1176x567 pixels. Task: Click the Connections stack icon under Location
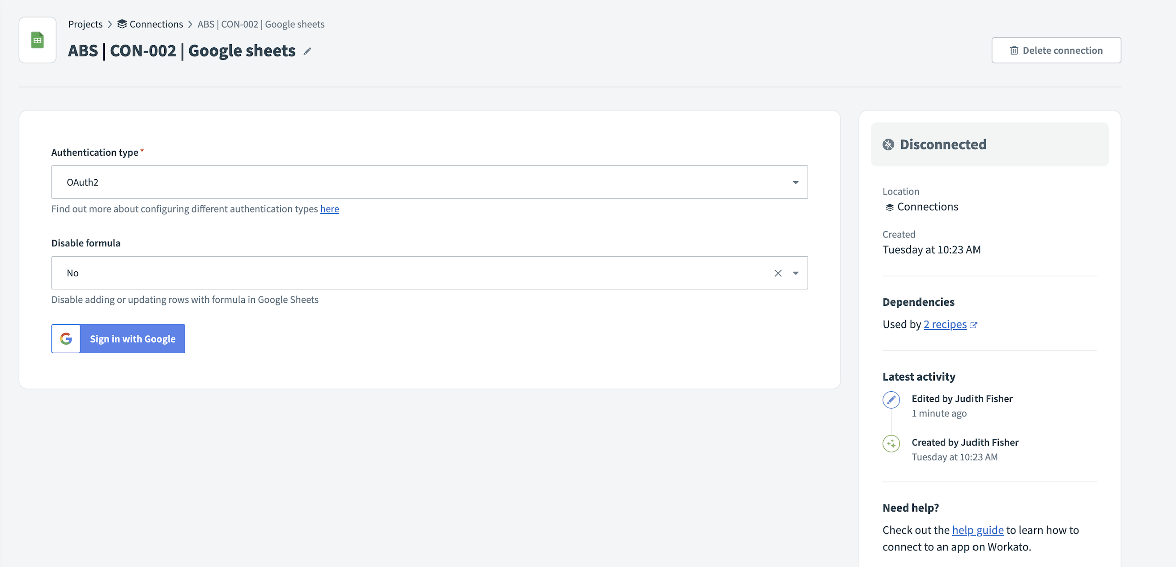click(889, 207)
